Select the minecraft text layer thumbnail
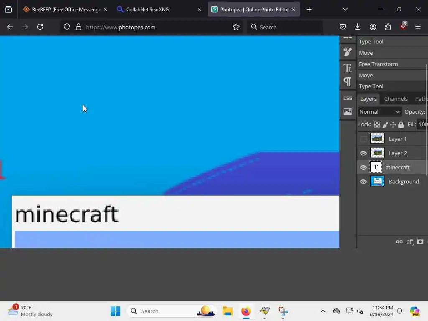 point(376,167)
